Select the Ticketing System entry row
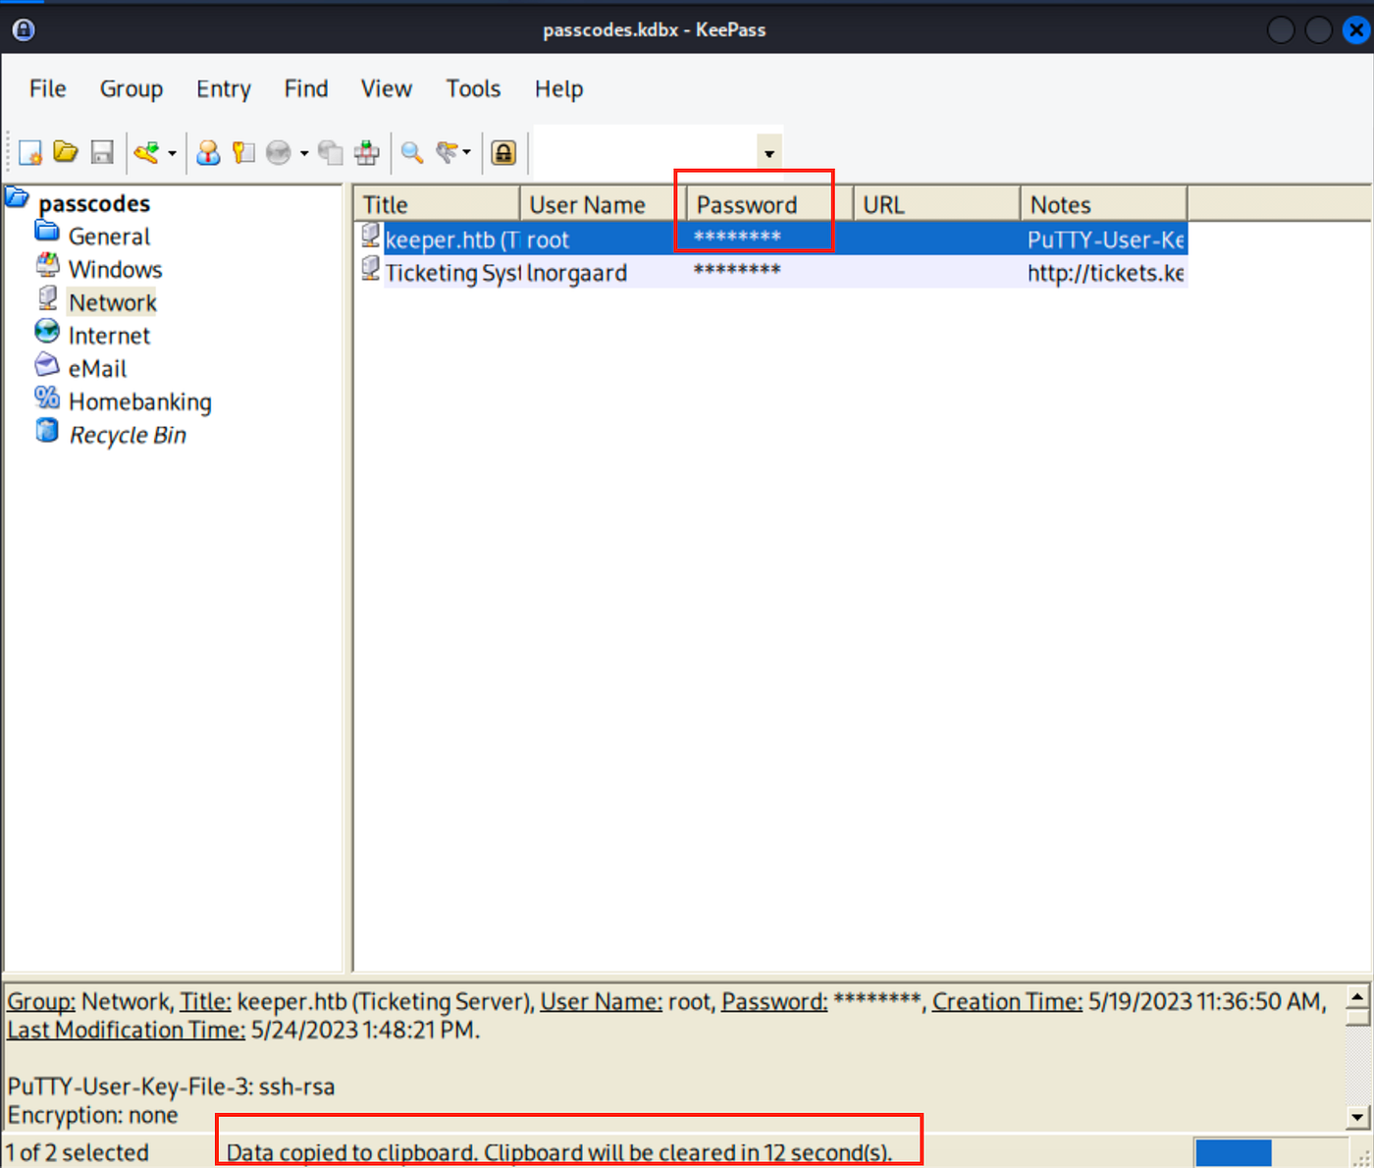This screenshot has height=1168, width=1374. pos(770,272)
